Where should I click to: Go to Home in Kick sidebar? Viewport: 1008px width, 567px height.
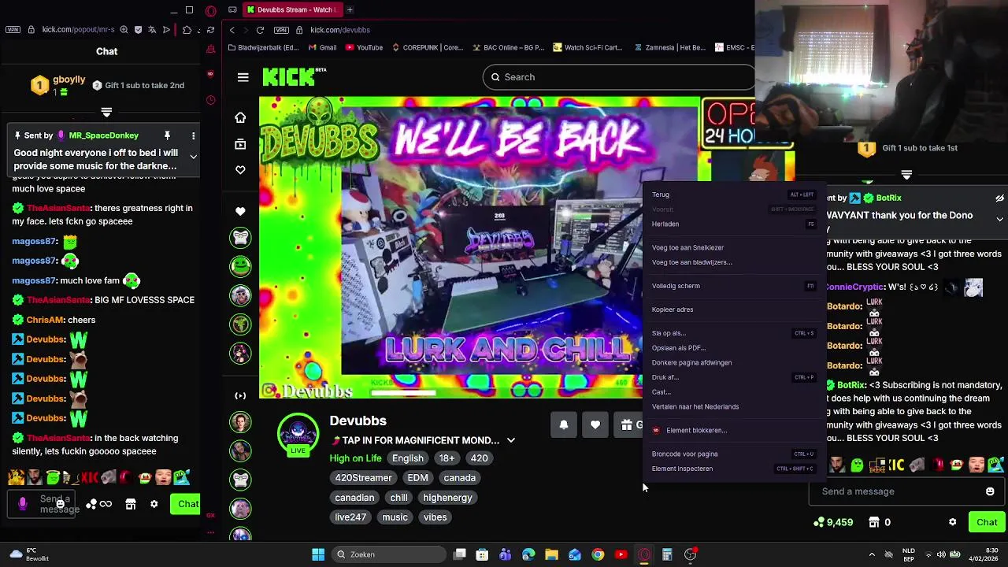coord(240,117)
